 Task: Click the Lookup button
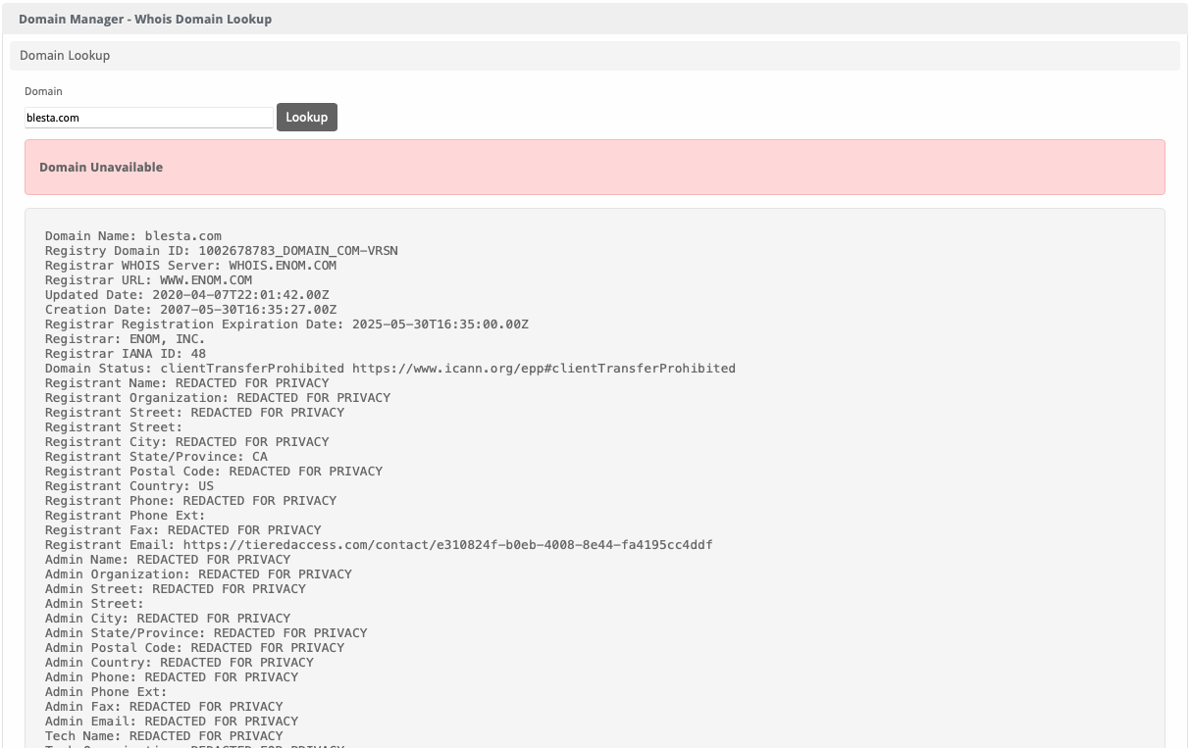pyautogui.click(x=306, y=117)
